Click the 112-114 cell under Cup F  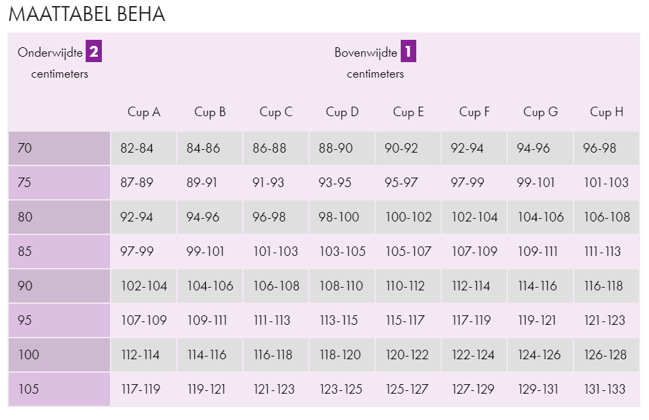(474, 286)
